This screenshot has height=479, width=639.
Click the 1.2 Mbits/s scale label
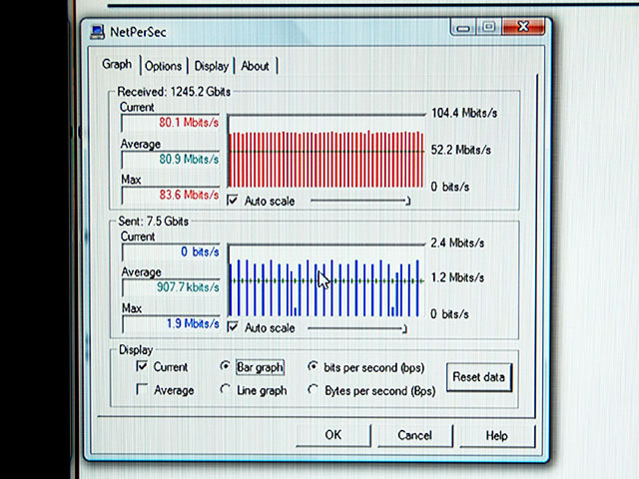click(457, 277)
